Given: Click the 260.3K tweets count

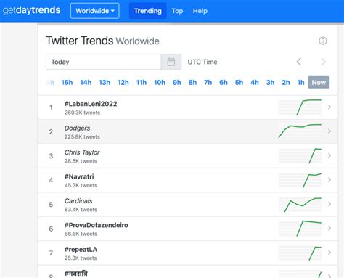Looking at the screenshot, I should point(82,113).
